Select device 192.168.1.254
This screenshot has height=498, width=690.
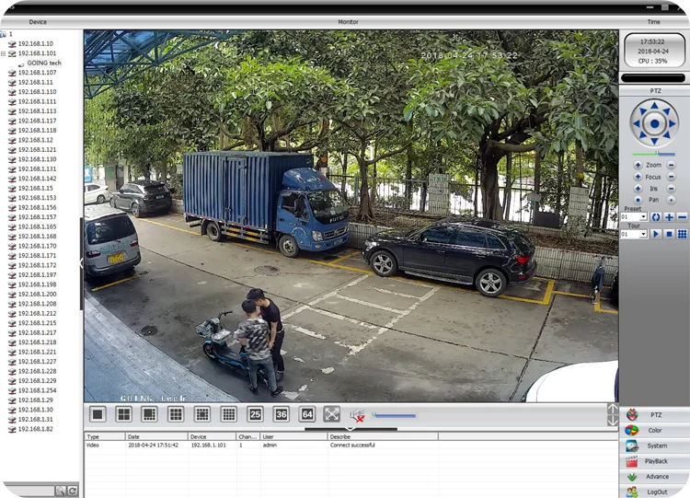pyautogui.click(x=37, y=390)
